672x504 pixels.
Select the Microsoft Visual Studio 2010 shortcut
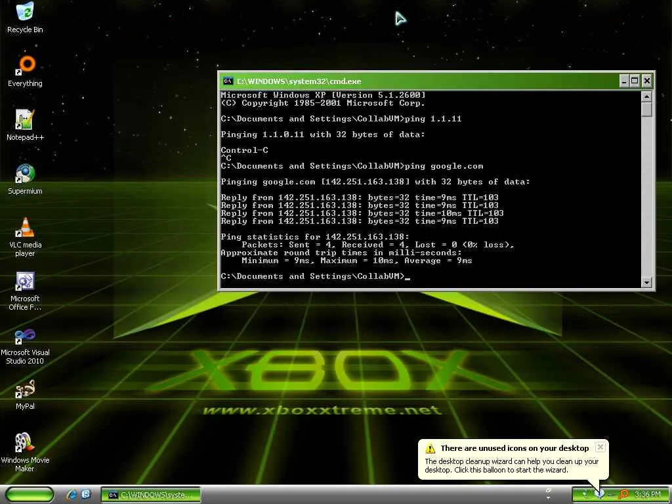coord(25,346)
